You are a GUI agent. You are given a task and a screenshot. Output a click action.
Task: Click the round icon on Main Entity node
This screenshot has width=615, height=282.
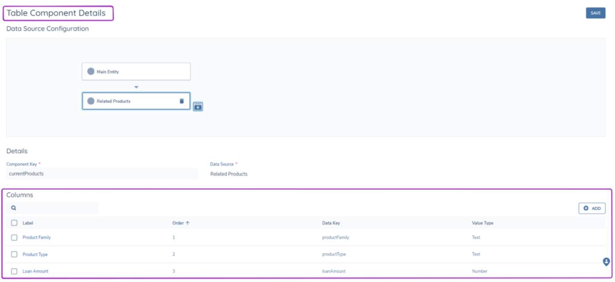pos(91,71)
